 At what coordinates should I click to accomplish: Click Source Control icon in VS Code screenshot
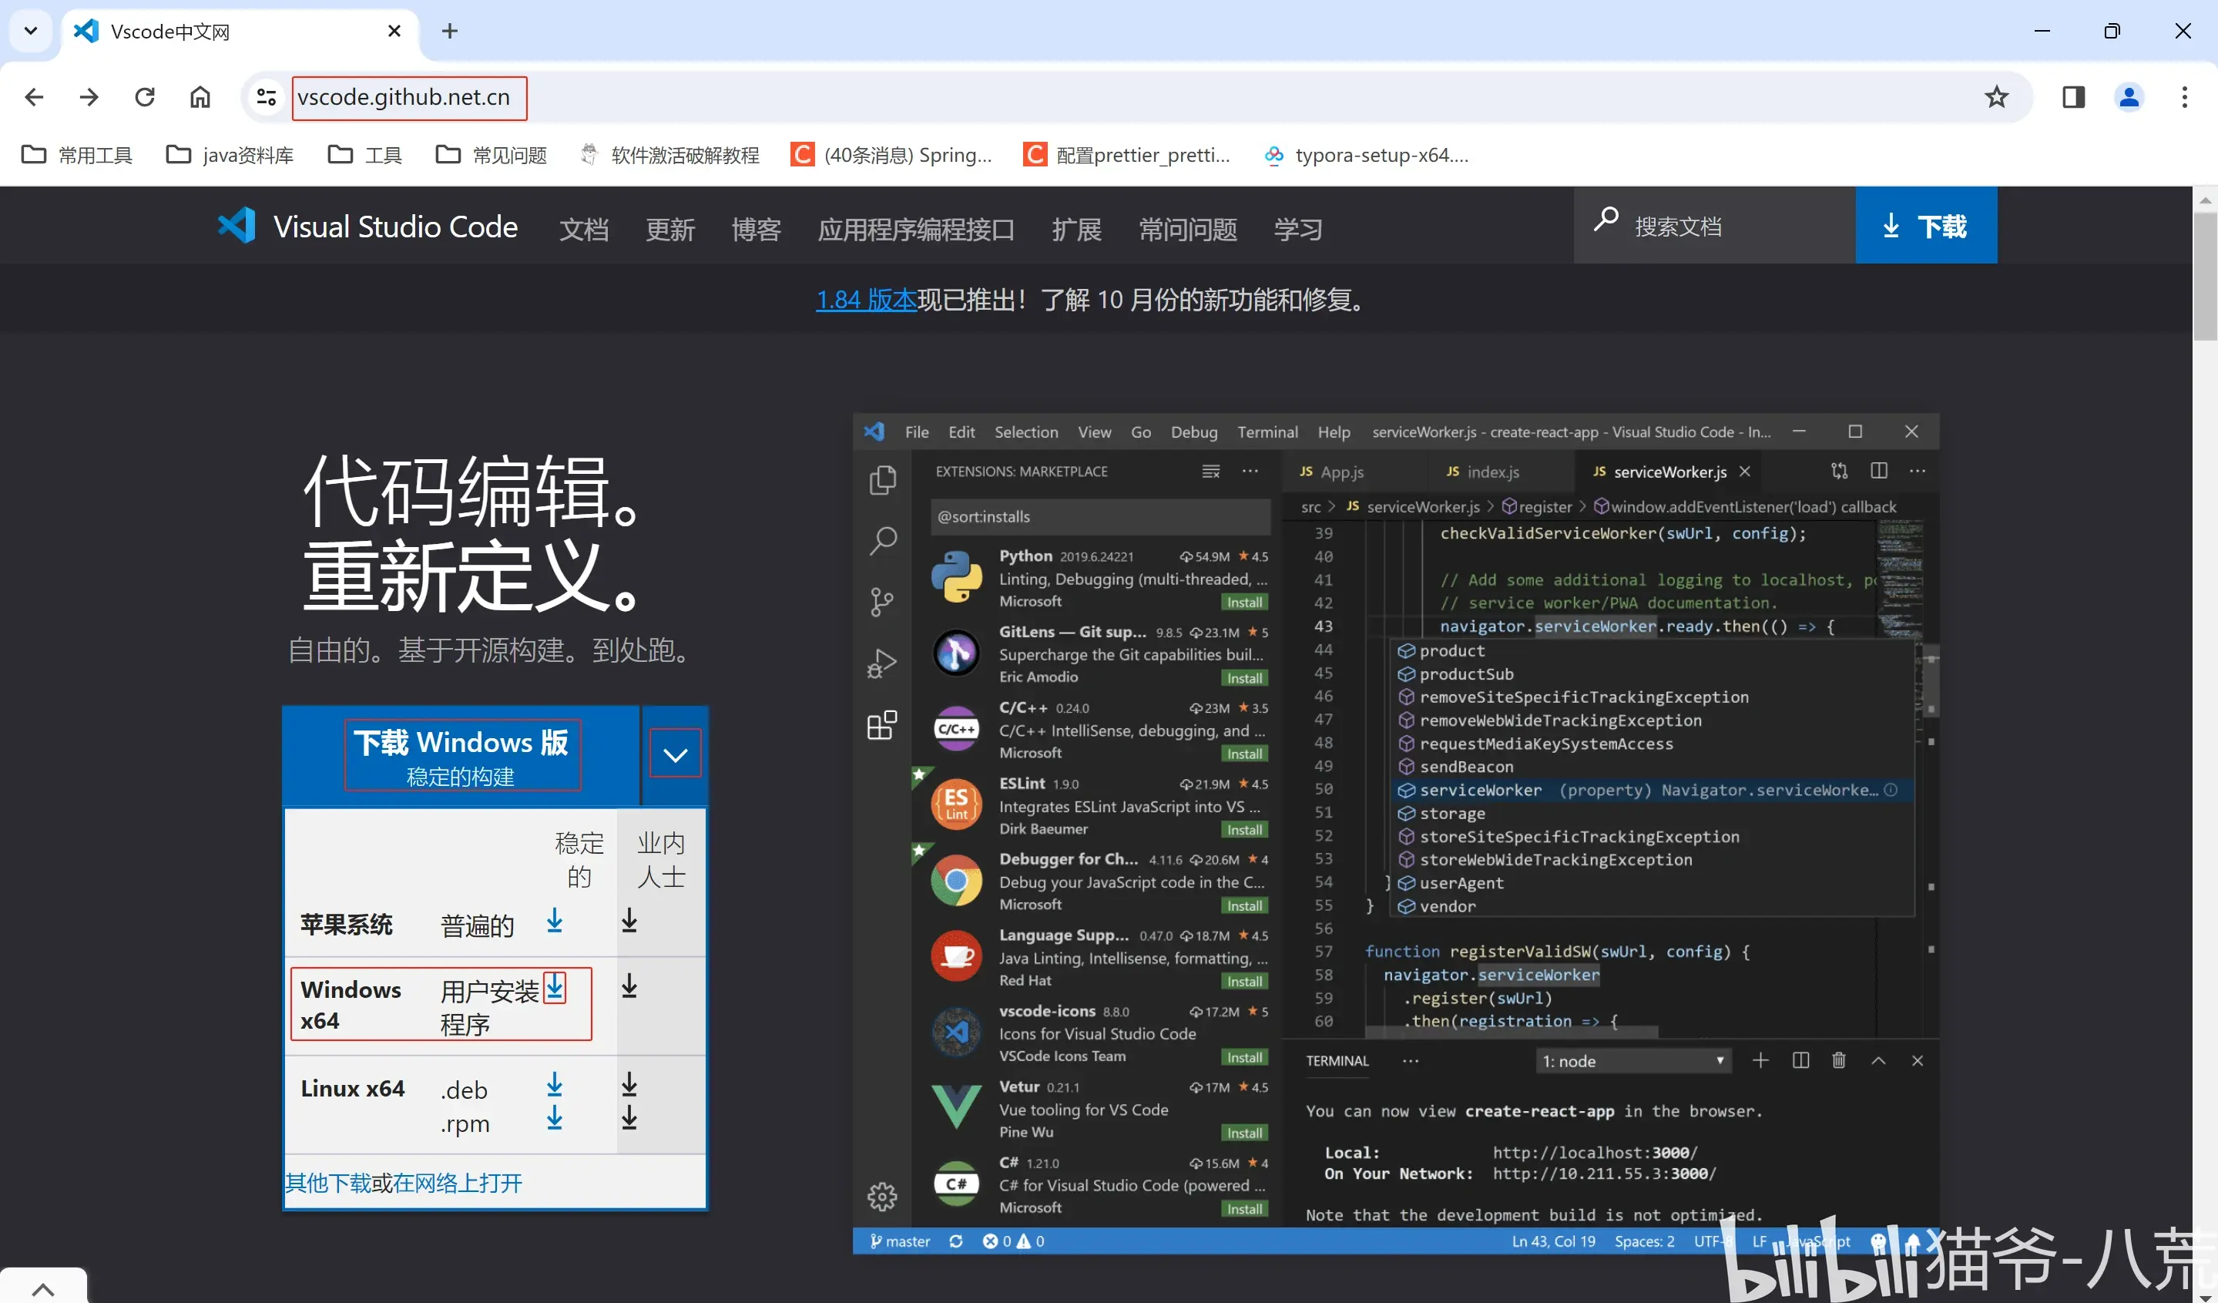pyautogui.click(x=882, y=603)
